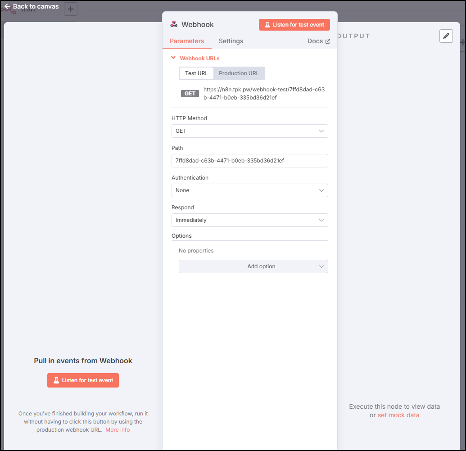Collapse the Webhook URLs section
The width and height of the screenshot is (466, 451).
pyautogui.click(x=173, y=58)
